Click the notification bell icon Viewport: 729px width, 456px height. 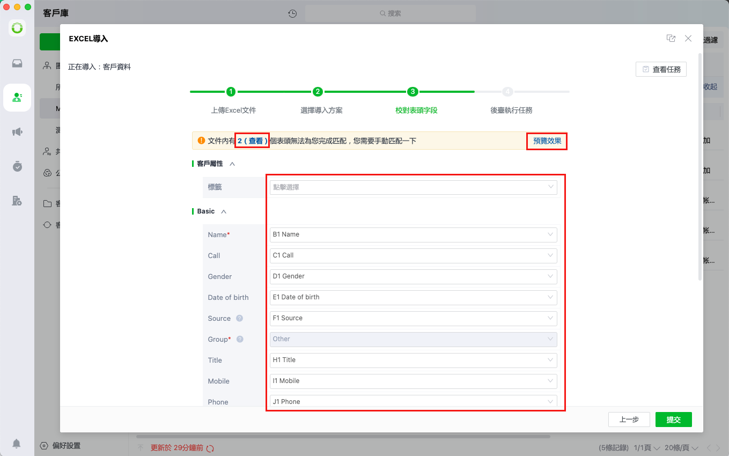click(17, 444)
